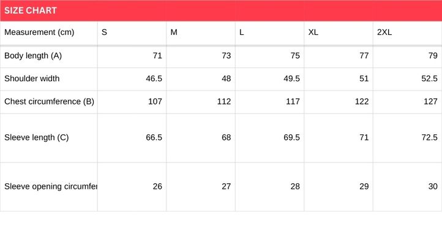Select the Chest circumference (B) row label
This screenshot has height=248, width=442.
click(x=49, y=101)
